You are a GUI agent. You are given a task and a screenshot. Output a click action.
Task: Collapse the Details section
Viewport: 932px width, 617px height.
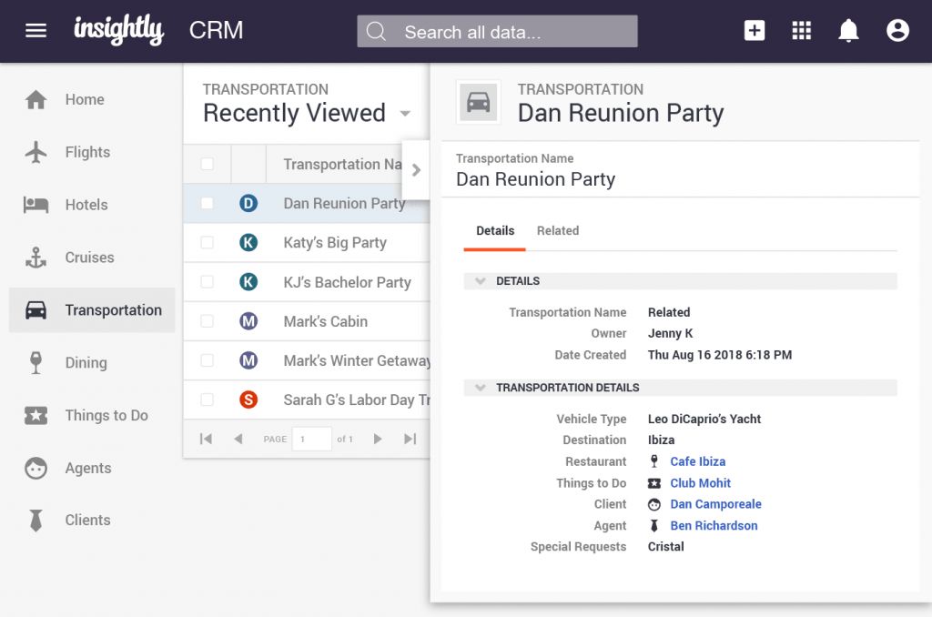pos(481,281)
